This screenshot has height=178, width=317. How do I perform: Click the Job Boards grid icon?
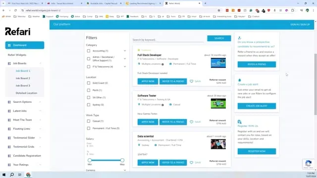(x=9, y=63)
